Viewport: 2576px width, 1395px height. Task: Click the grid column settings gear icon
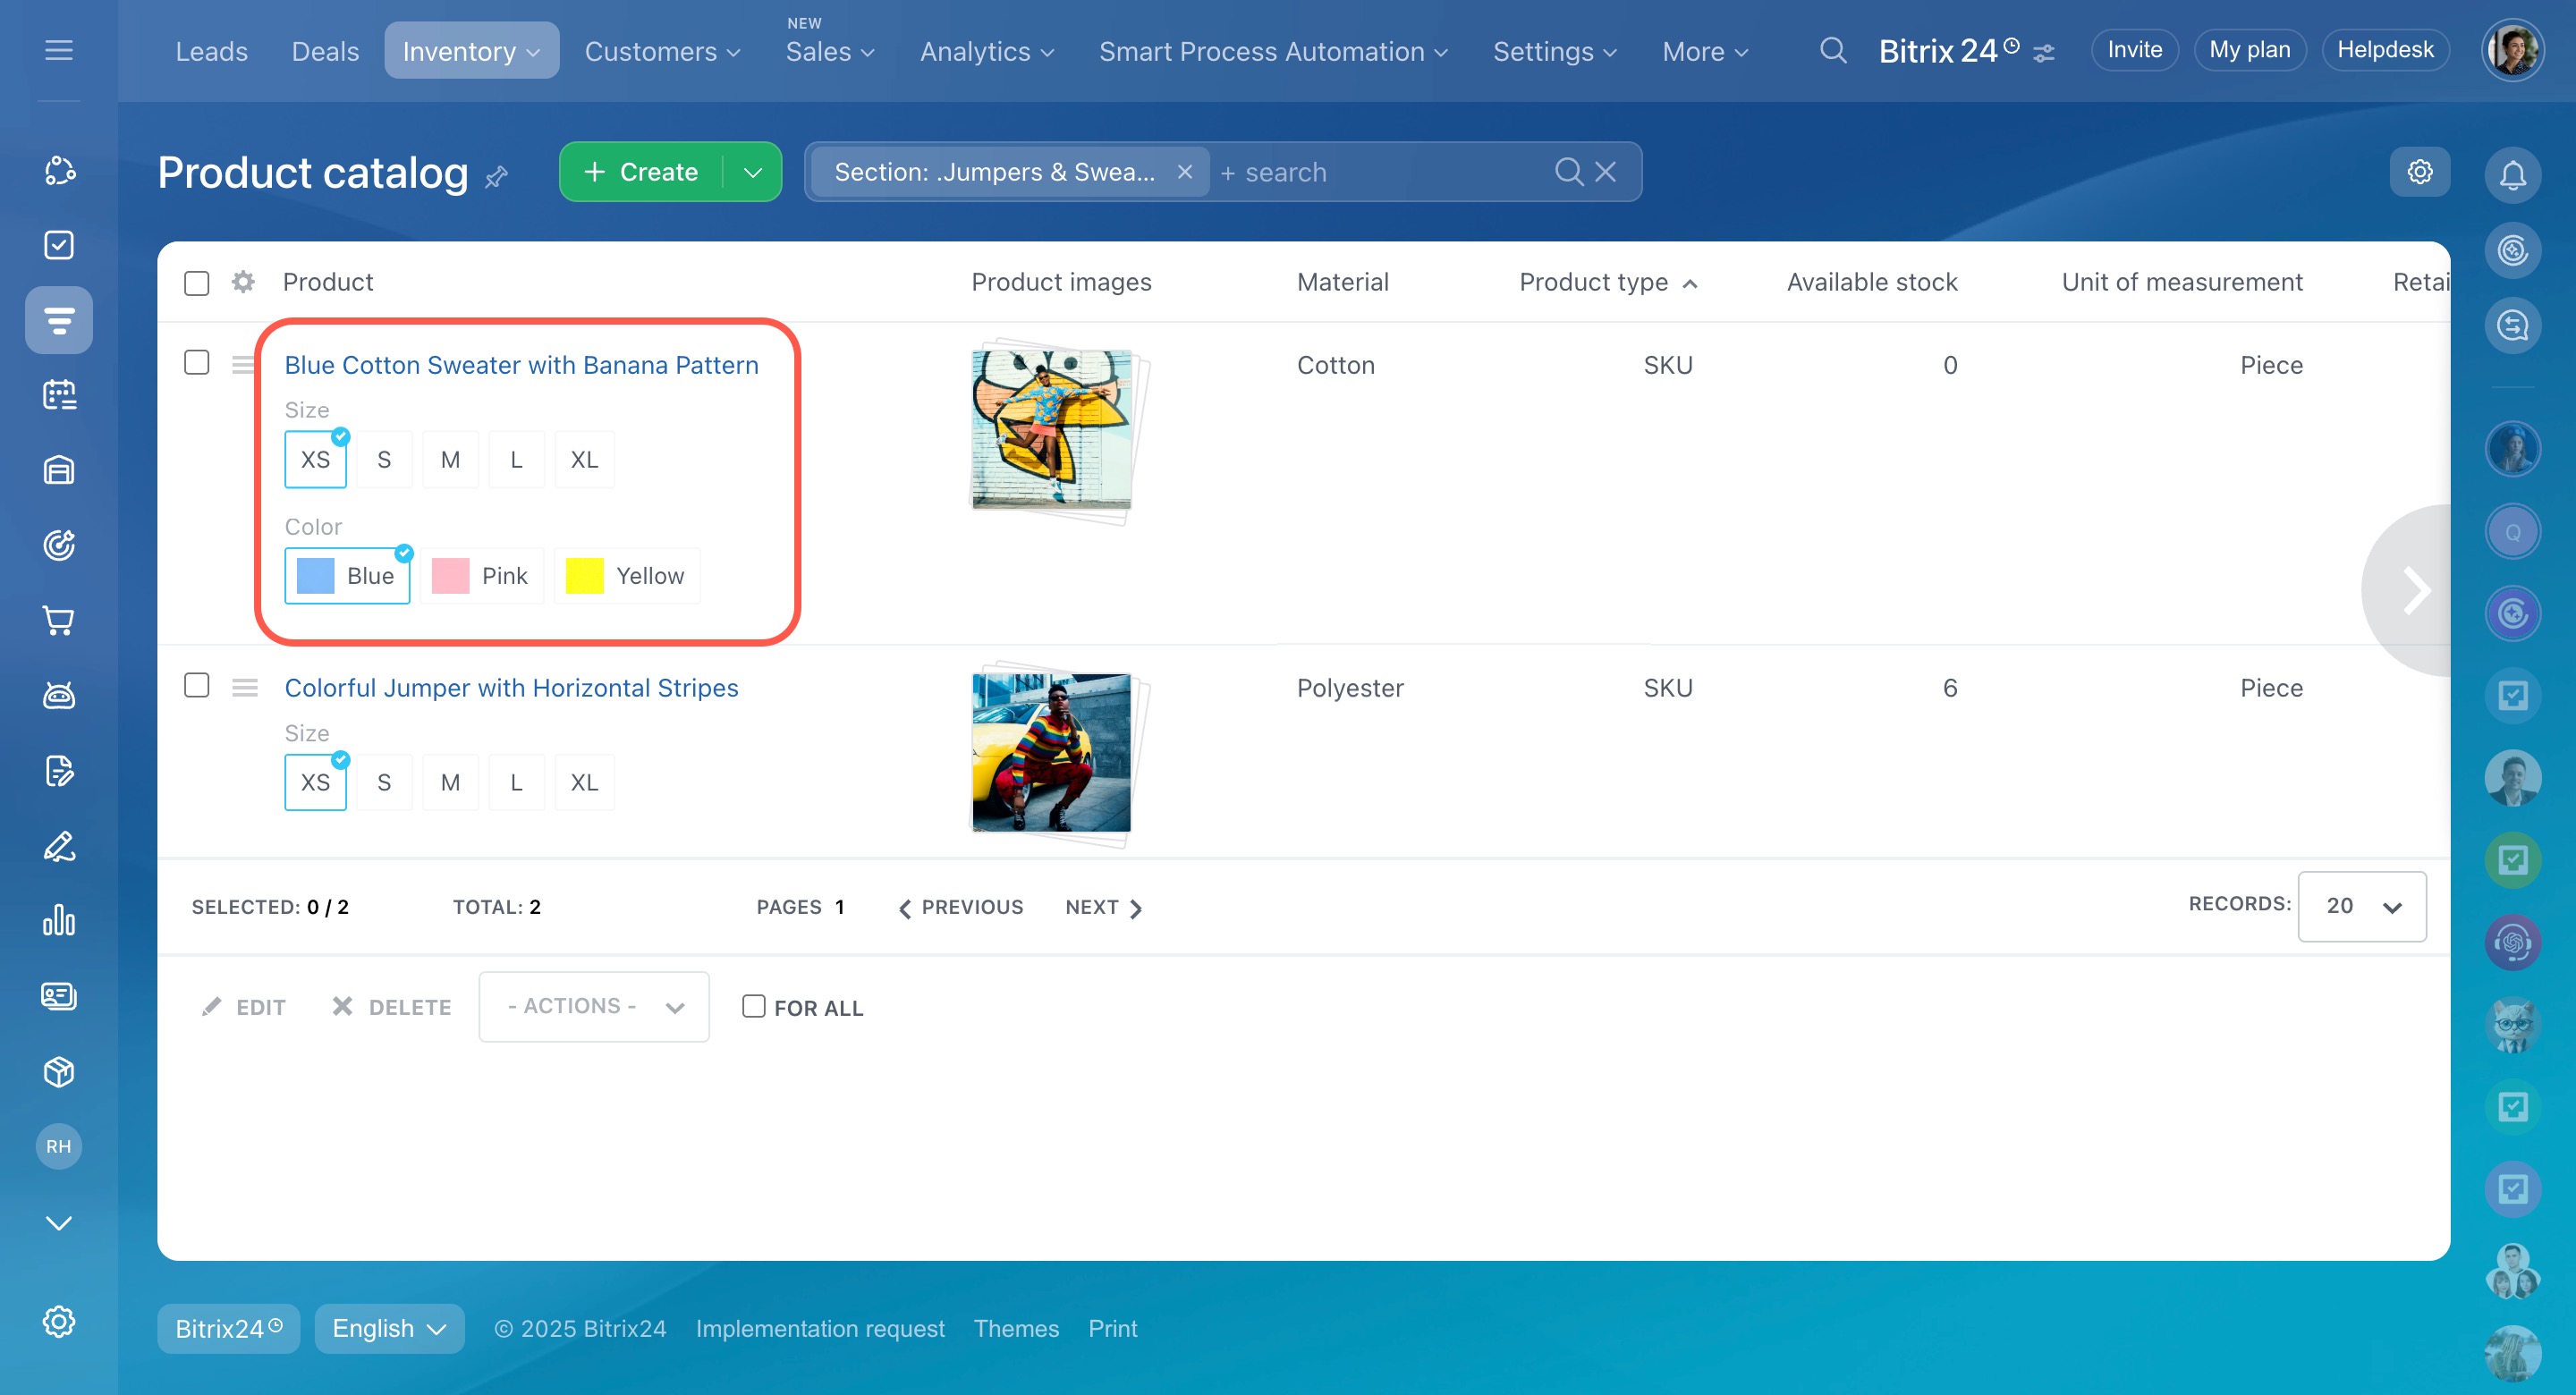tap(243, 282)
